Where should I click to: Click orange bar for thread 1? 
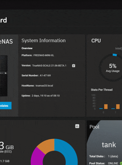(x=118, y=107)
